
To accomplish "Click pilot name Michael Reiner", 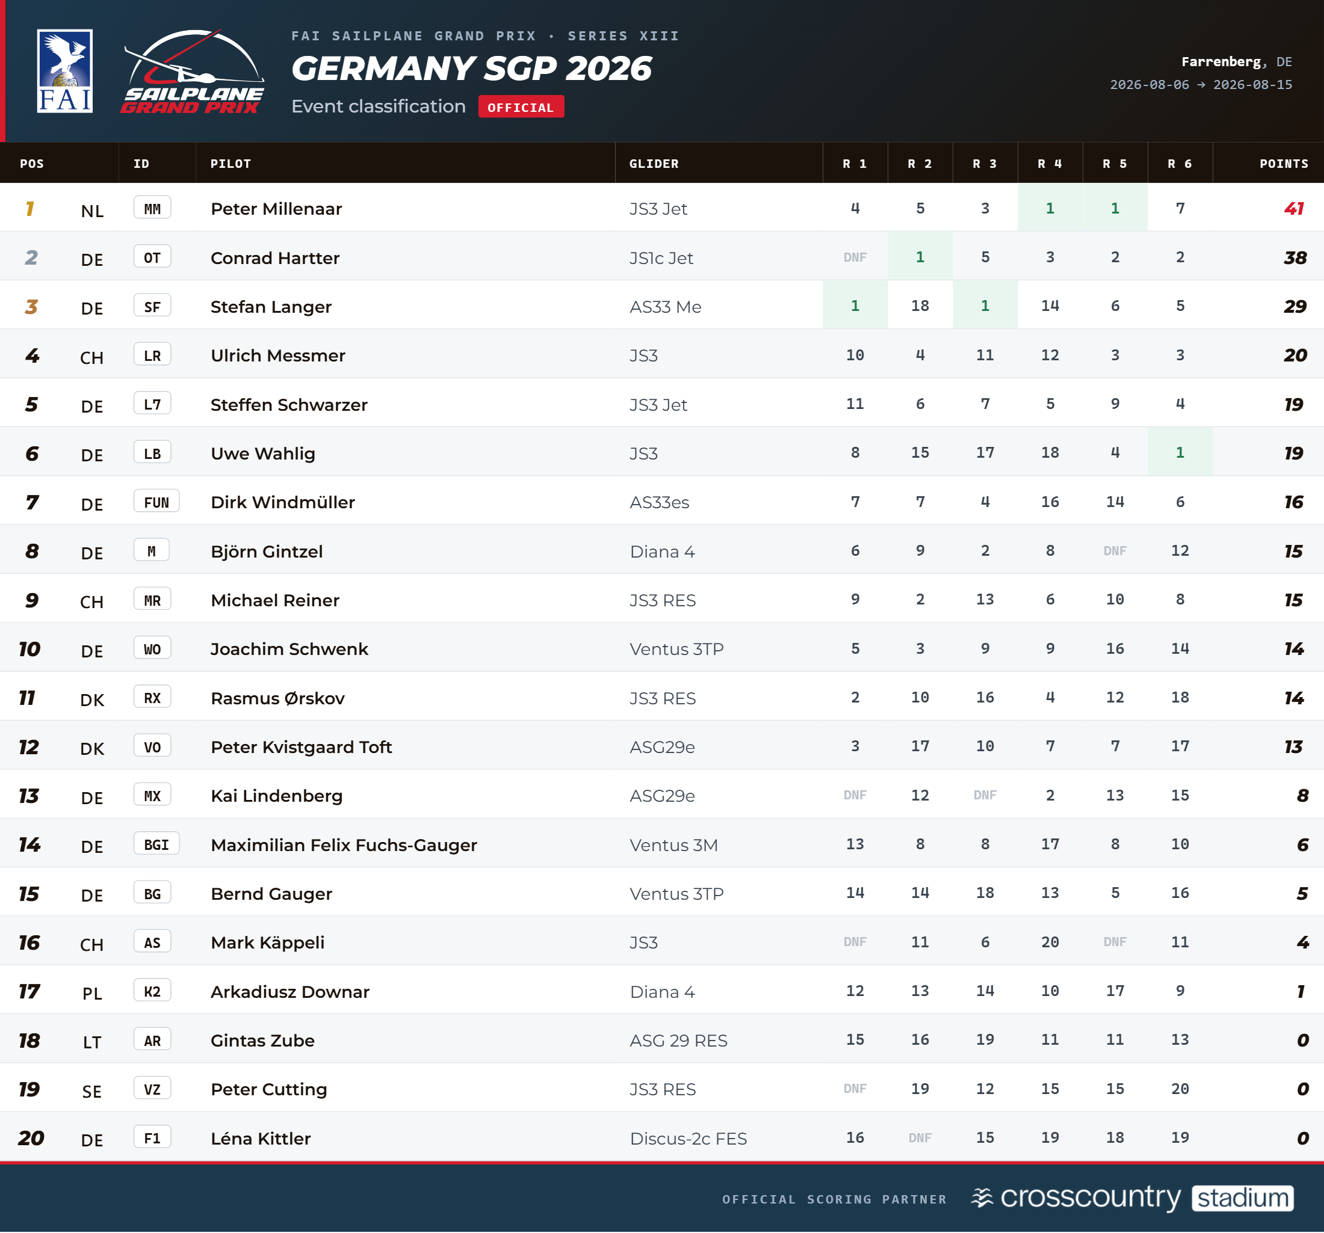I will (x=274, y=600).
